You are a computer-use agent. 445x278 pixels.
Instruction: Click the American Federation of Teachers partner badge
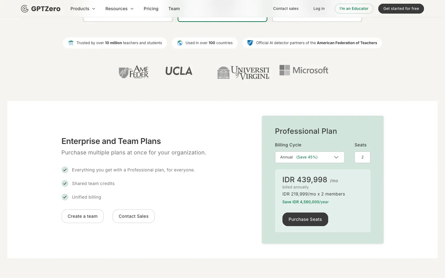click(312, 43)
